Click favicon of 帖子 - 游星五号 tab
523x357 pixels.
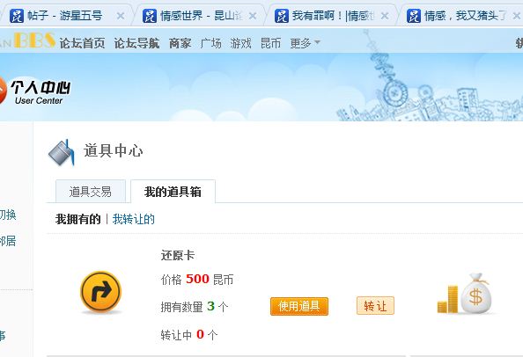coord(17,16)
